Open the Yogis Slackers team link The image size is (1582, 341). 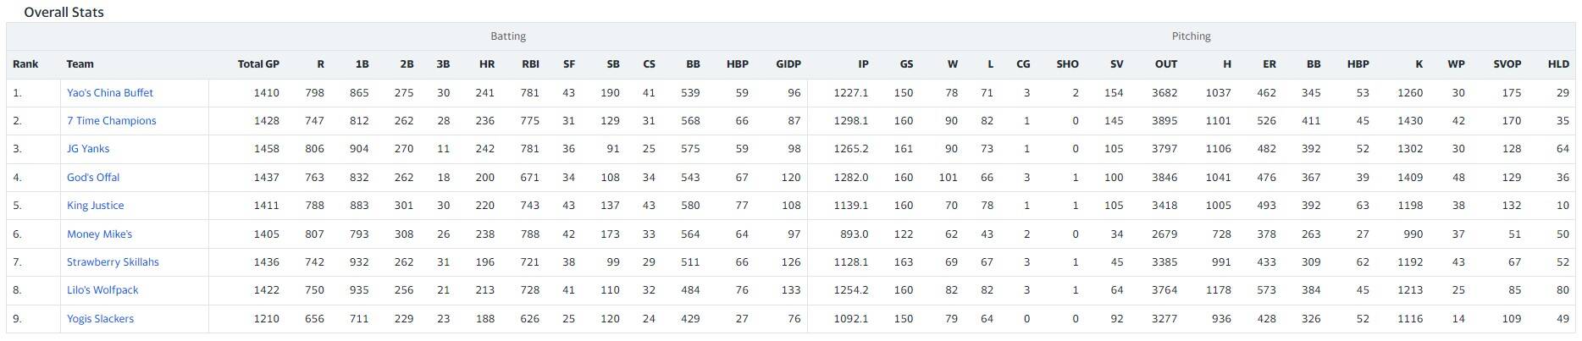click(101, 319)
